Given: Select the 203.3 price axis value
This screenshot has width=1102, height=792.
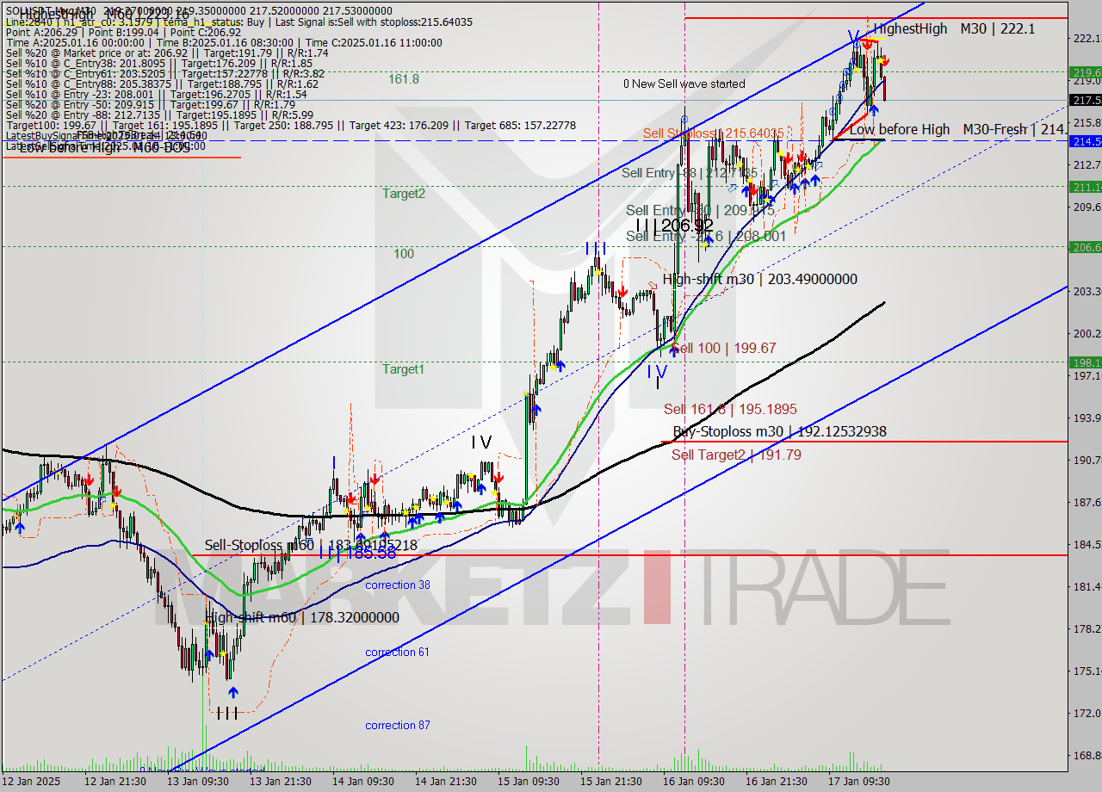Looking at the screenshot, I should tap(1086, 291).
